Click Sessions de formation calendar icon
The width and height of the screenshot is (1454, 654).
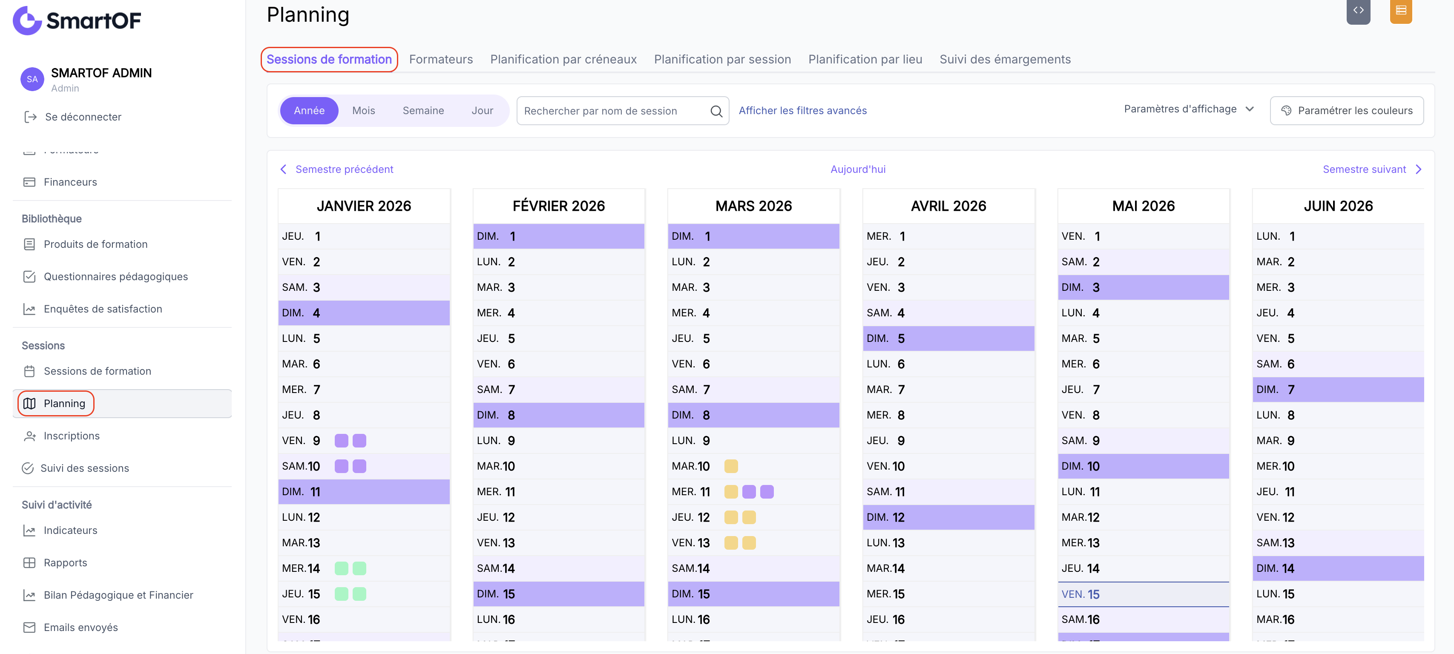tap(29, 371)
